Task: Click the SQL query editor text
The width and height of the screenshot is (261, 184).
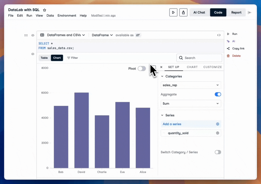Action: [x=56, y=46]
